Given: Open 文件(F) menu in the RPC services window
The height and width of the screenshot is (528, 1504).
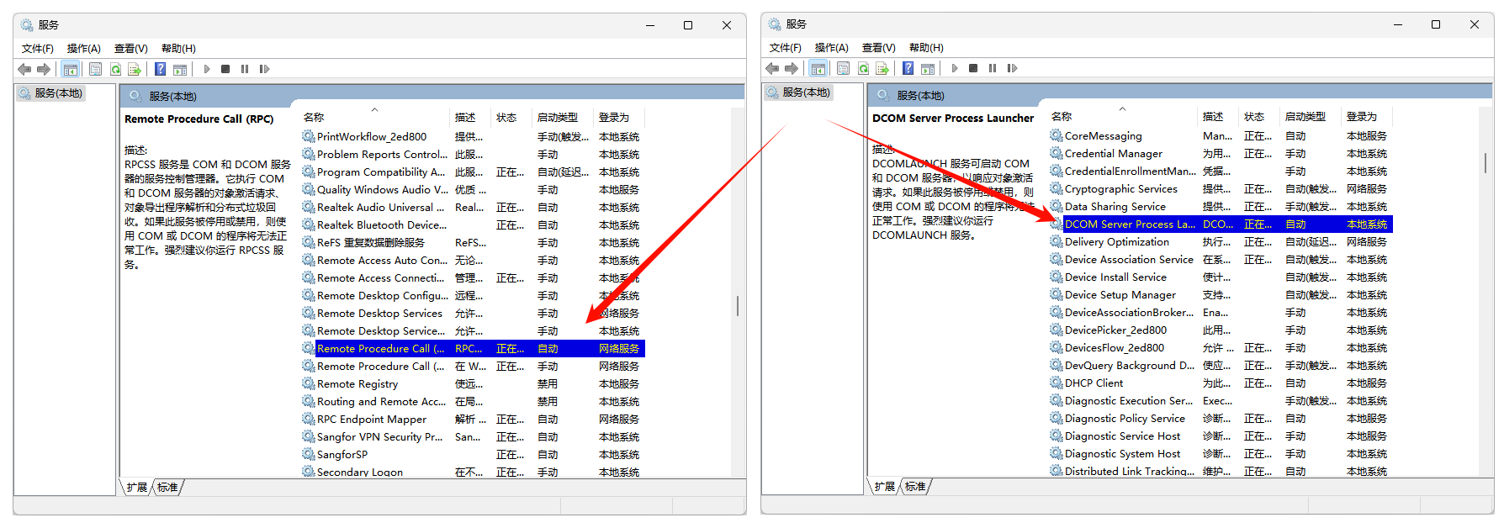Looking at the screenshot, I should [38, 49].
